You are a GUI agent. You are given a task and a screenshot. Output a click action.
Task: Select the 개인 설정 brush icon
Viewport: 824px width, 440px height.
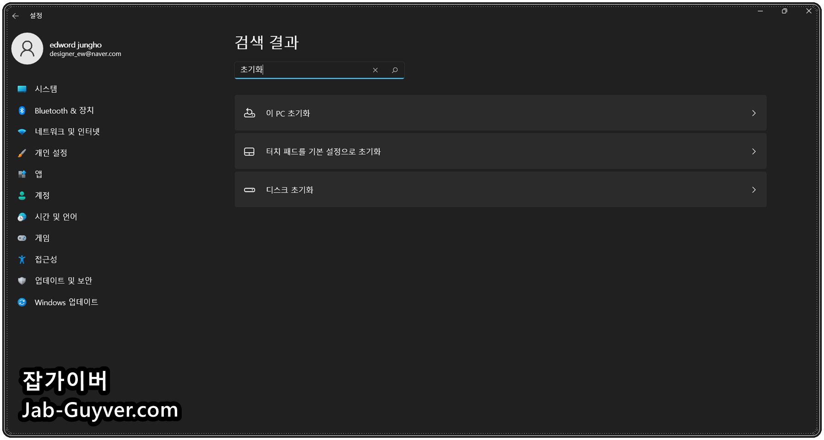[x=22, y=153]
